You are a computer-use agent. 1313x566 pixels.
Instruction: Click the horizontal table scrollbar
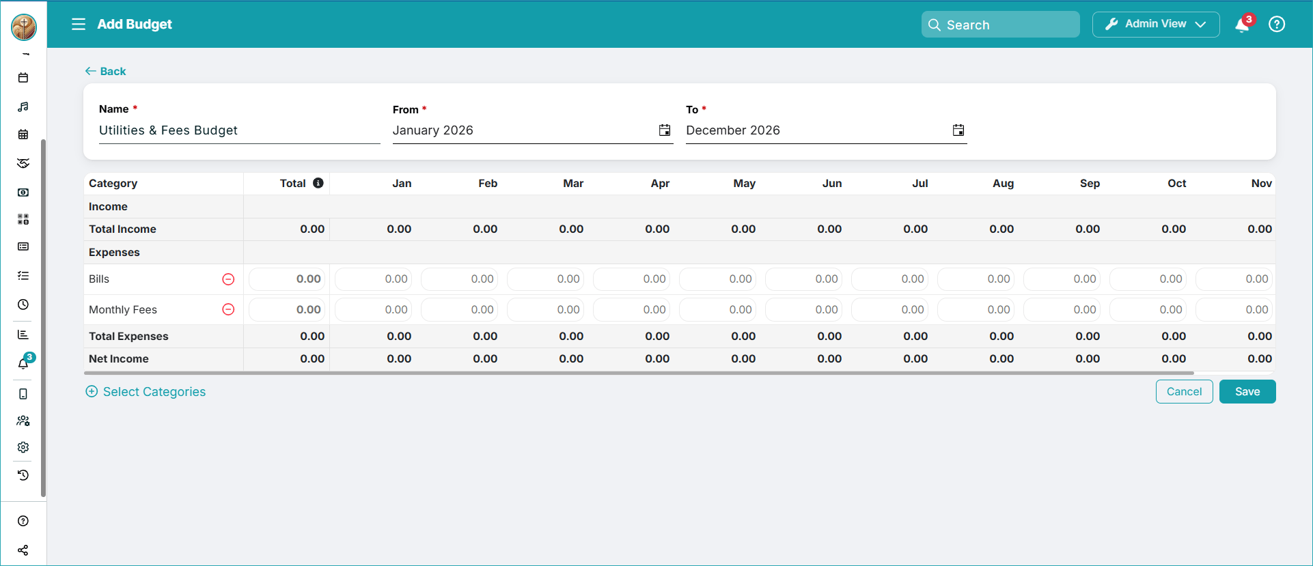pos(639,373)
